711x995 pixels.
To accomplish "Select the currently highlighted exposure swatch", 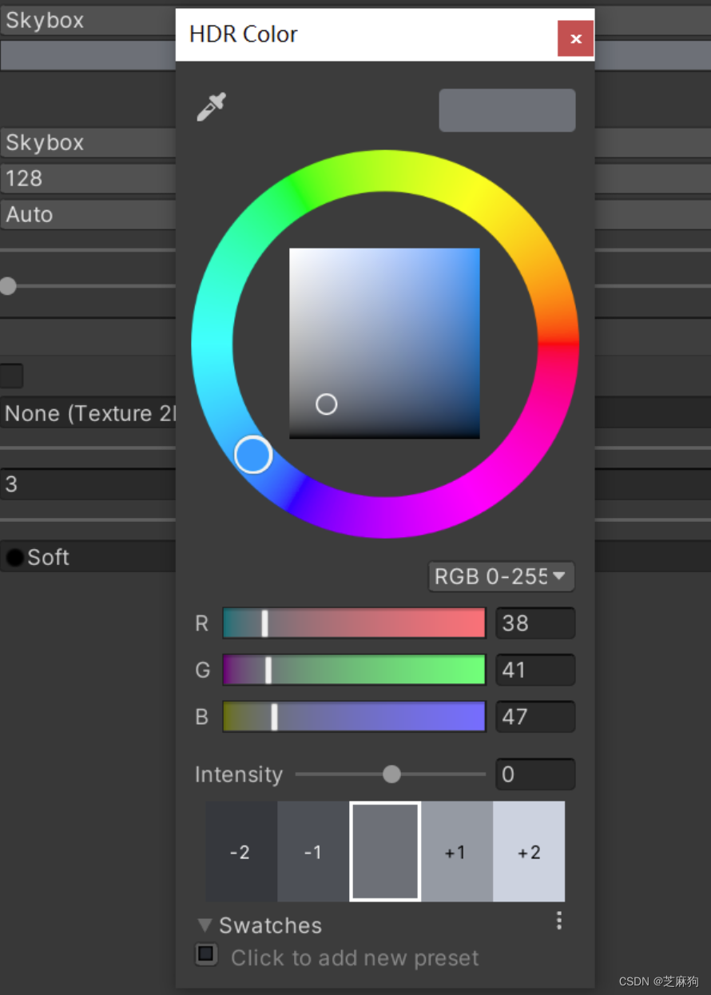I will 384,851.
